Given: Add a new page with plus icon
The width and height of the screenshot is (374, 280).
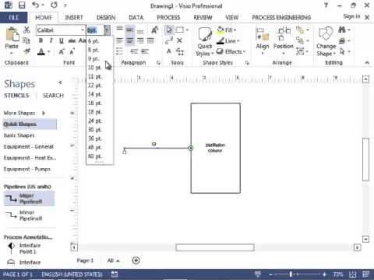Looking at the screenshot, I should pyautogui.click(x=136, y=261).
